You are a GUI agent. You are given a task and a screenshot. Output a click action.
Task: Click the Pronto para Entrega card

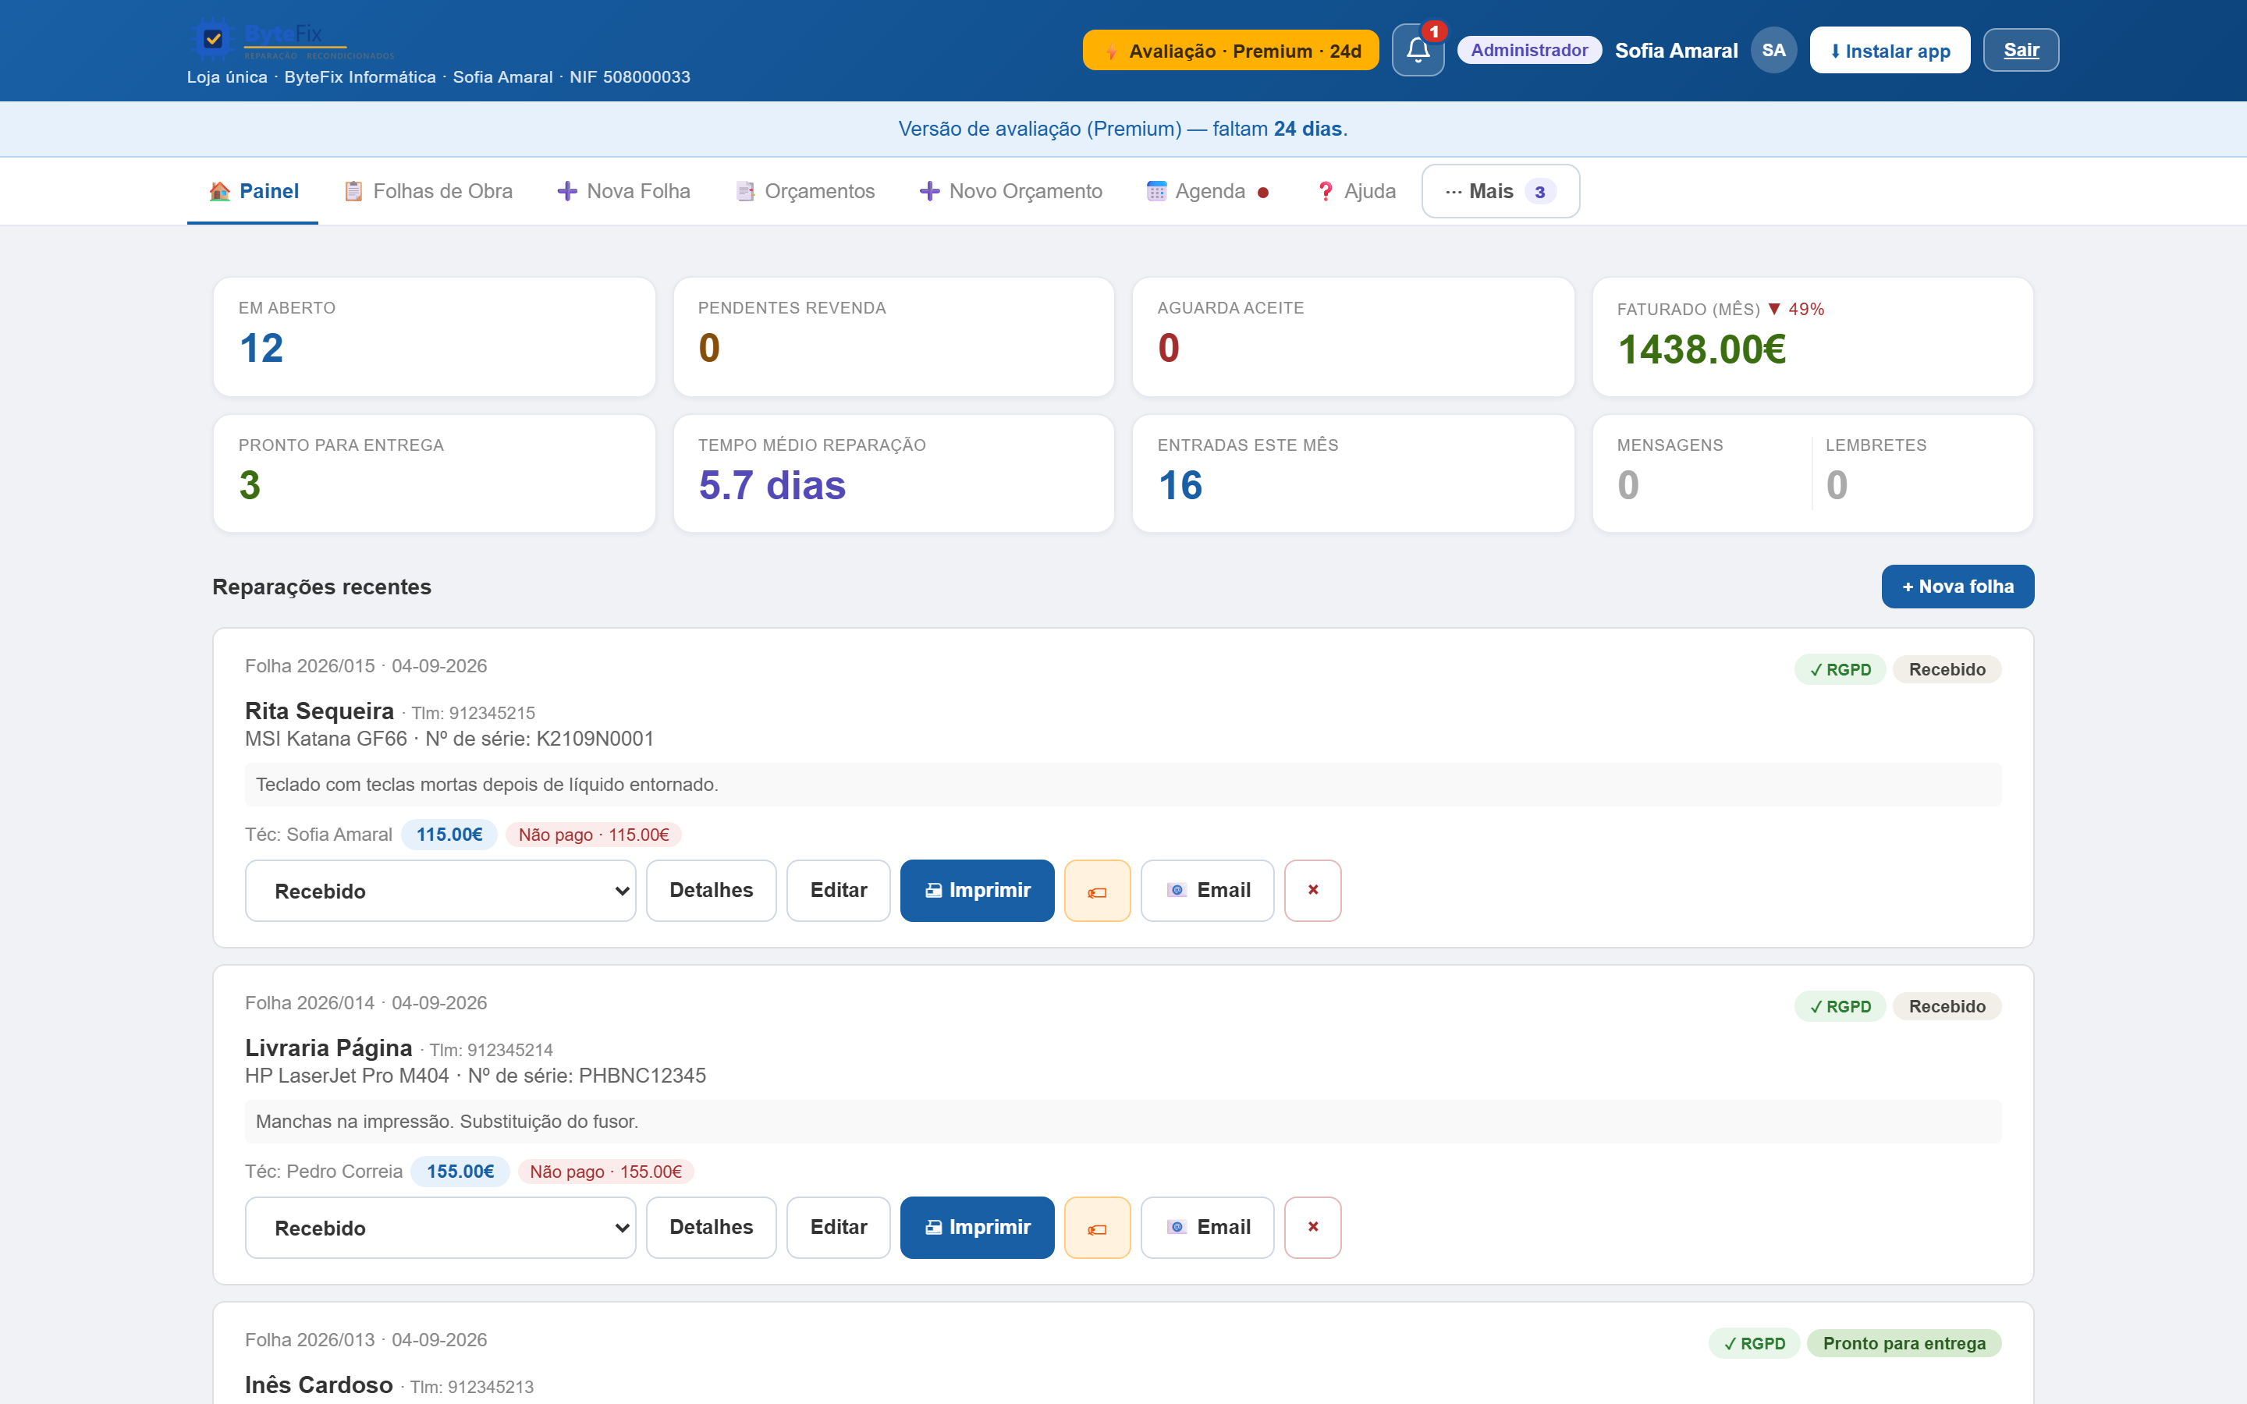point(435,473)
